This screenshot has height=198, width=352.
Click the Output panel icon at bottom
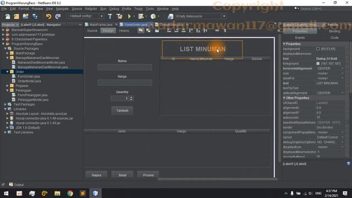click(x=11, y=185)
